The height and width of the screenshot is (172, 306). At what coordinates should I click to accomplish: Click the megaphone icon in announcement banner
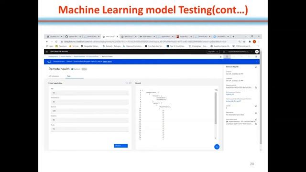49,62
